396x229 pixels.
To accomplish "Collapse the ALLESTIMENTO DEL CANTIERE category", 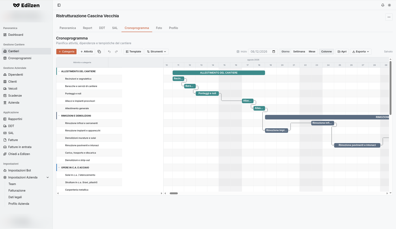I will tap(59, 71).
